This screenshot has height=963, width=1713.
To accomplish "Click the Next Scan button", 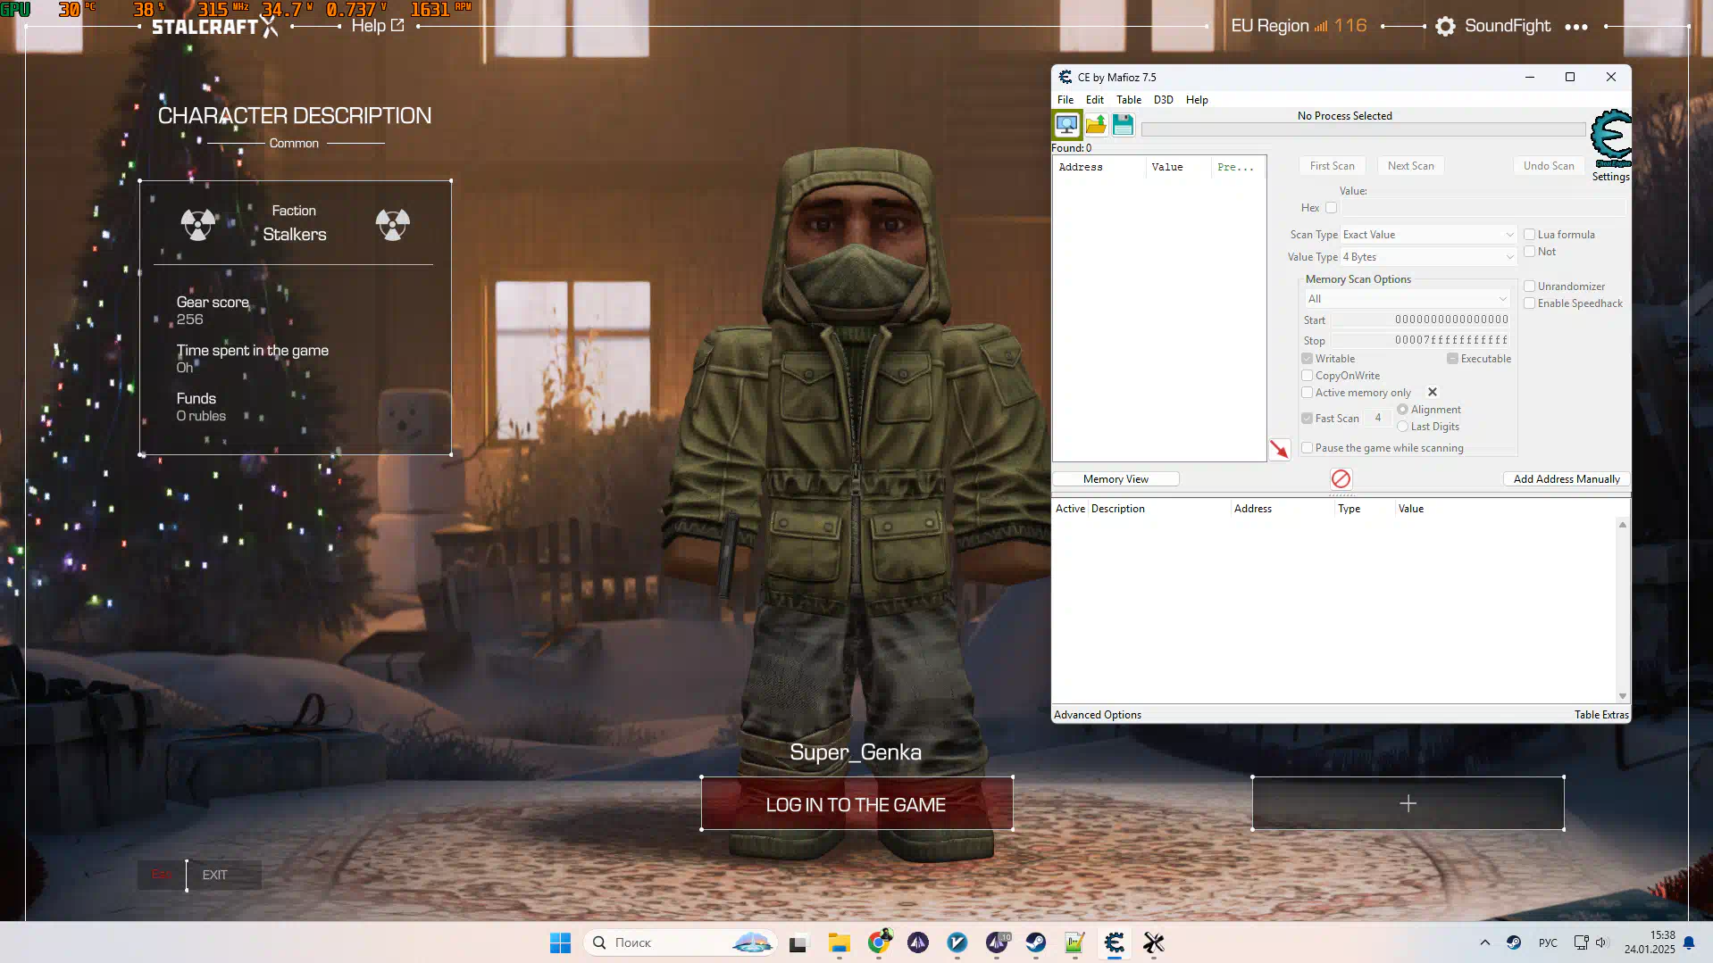I will pos(1411,166).
